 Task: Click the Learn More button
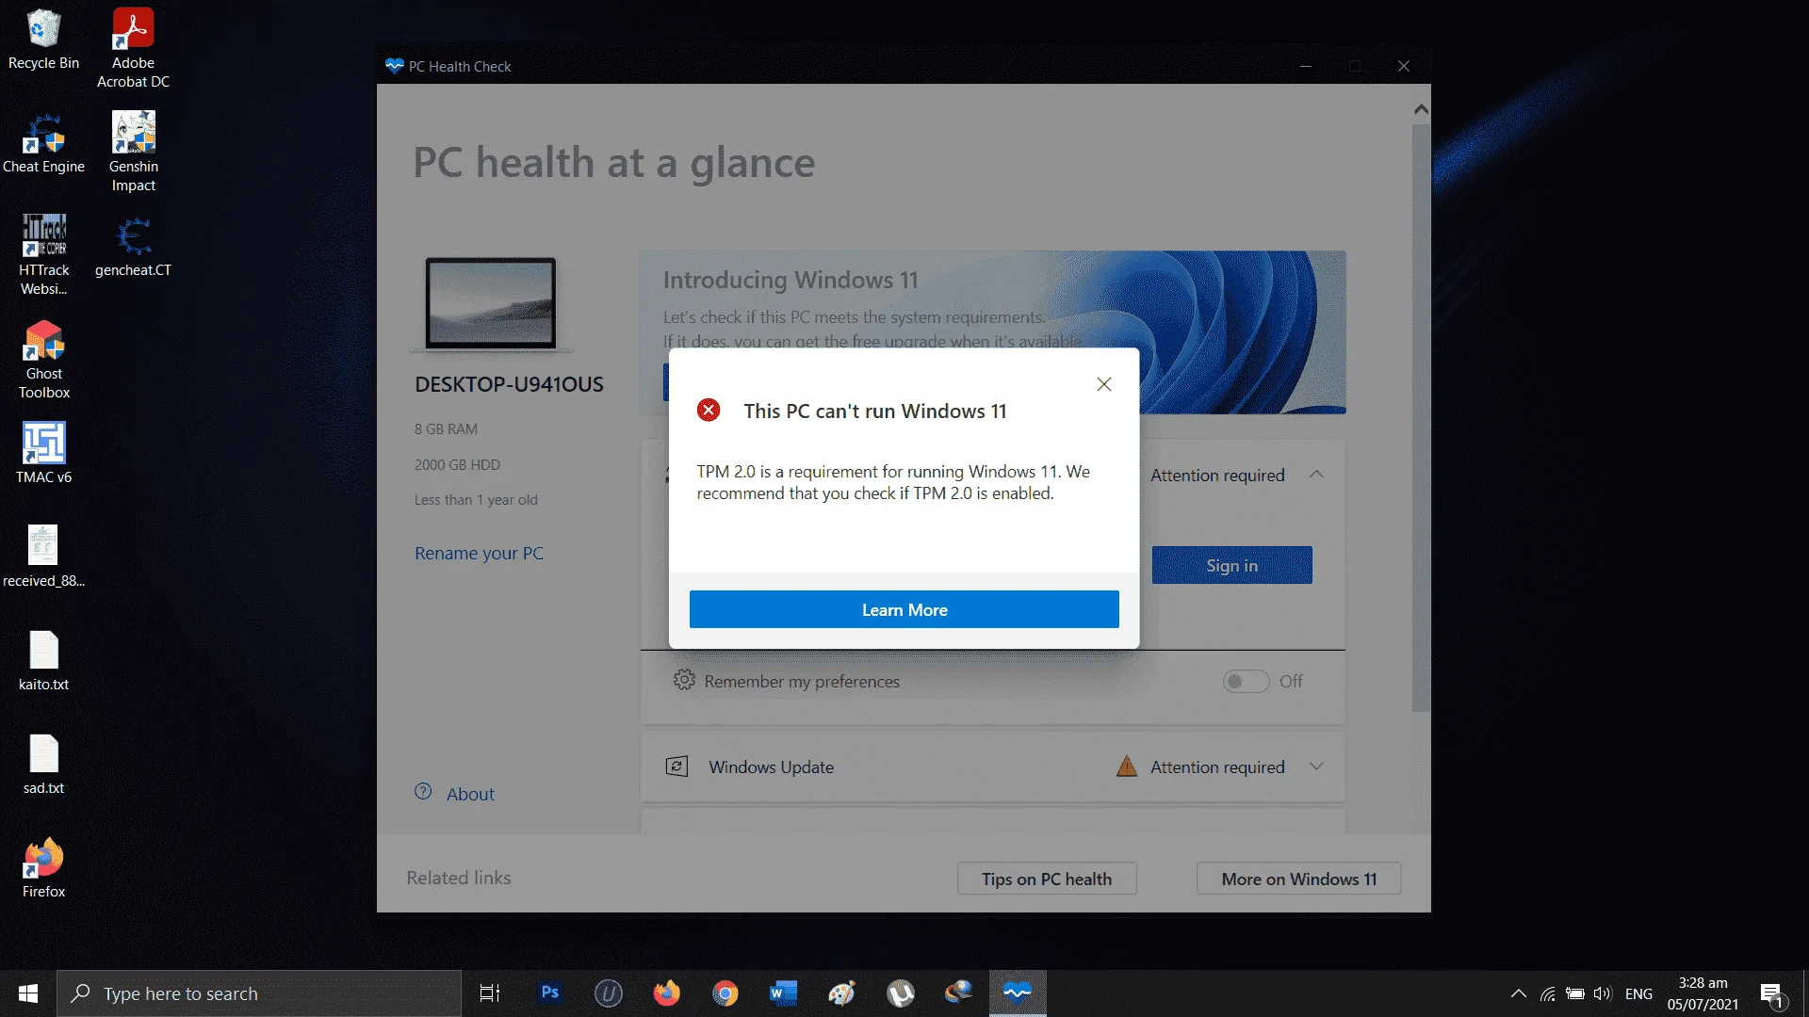click(x=904, y=609)
